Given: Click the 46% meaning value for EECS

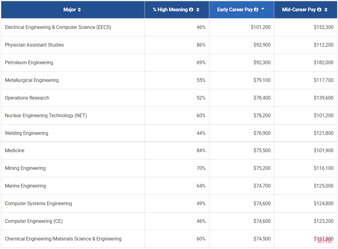Looking at the screenshot, I should pyautogui.click(x=201, y=27).
